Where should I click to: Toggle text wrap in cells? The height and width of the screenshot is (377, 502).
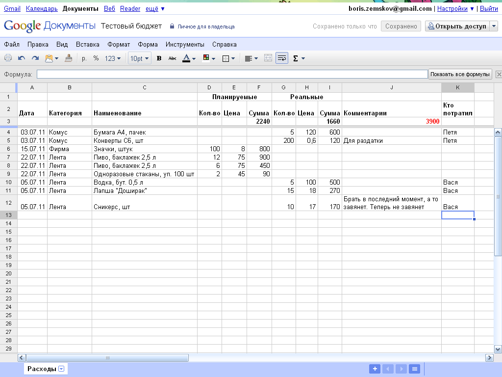[282, 58]
